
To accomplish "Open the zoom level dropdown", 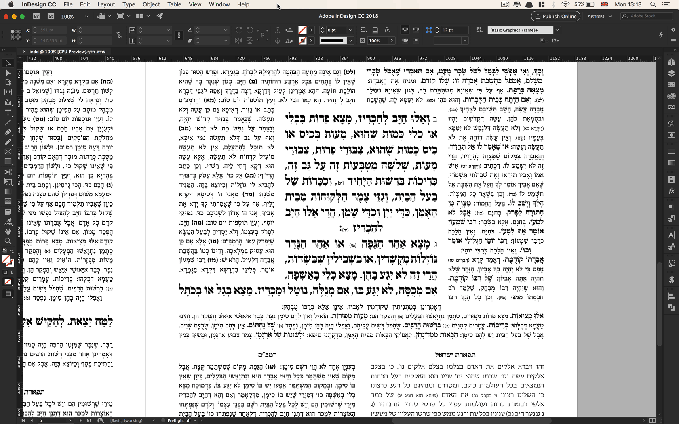I will tap(86, 17).
